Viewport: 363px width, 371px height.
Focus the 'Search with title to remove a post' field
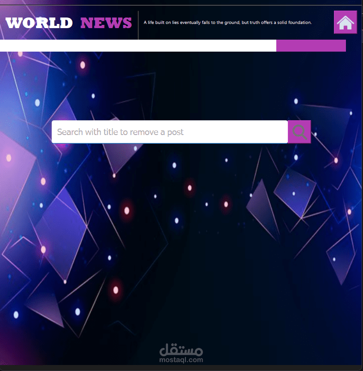pyautogui.click(x=170, y=132)
